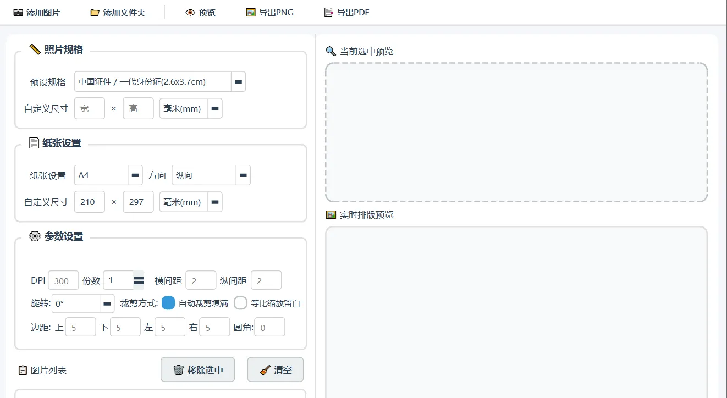Click the export PDF document icon
Viewport: 727px width, 398px height.
tap(329, 12)
